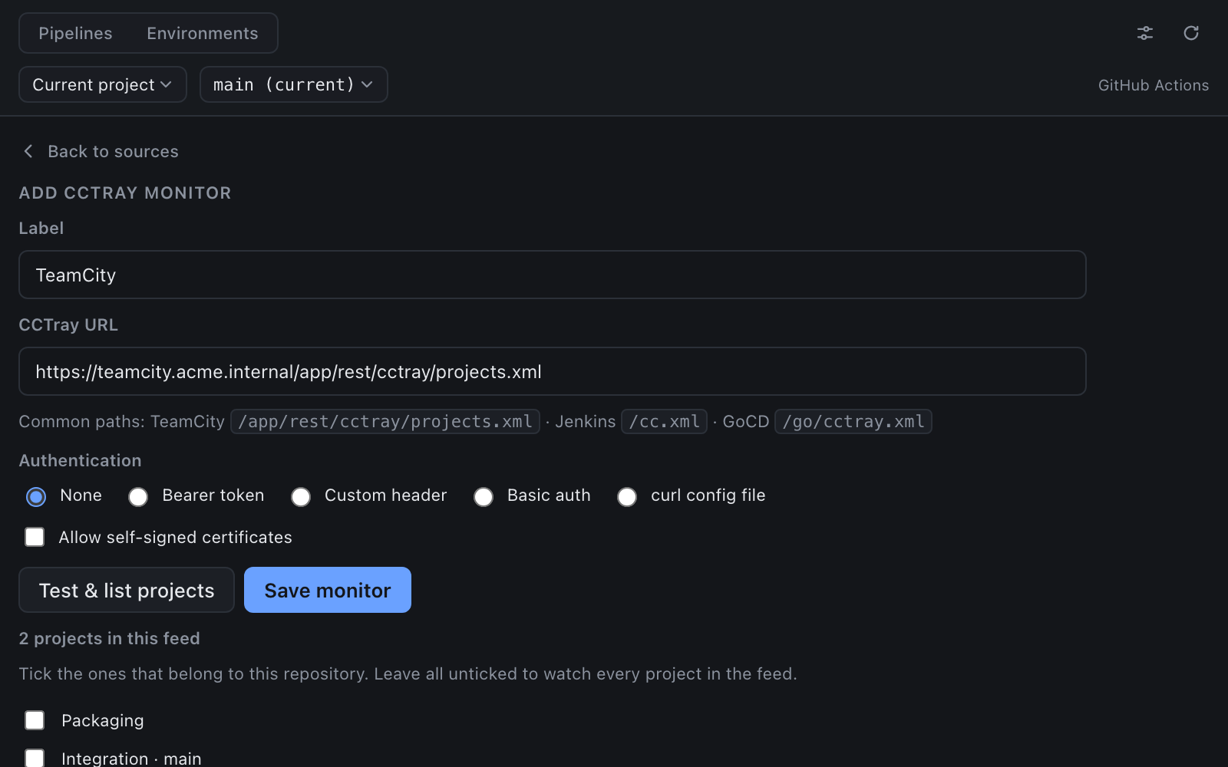Insert the GoCD /go/cctray.xml path

(x=853, y=422)
